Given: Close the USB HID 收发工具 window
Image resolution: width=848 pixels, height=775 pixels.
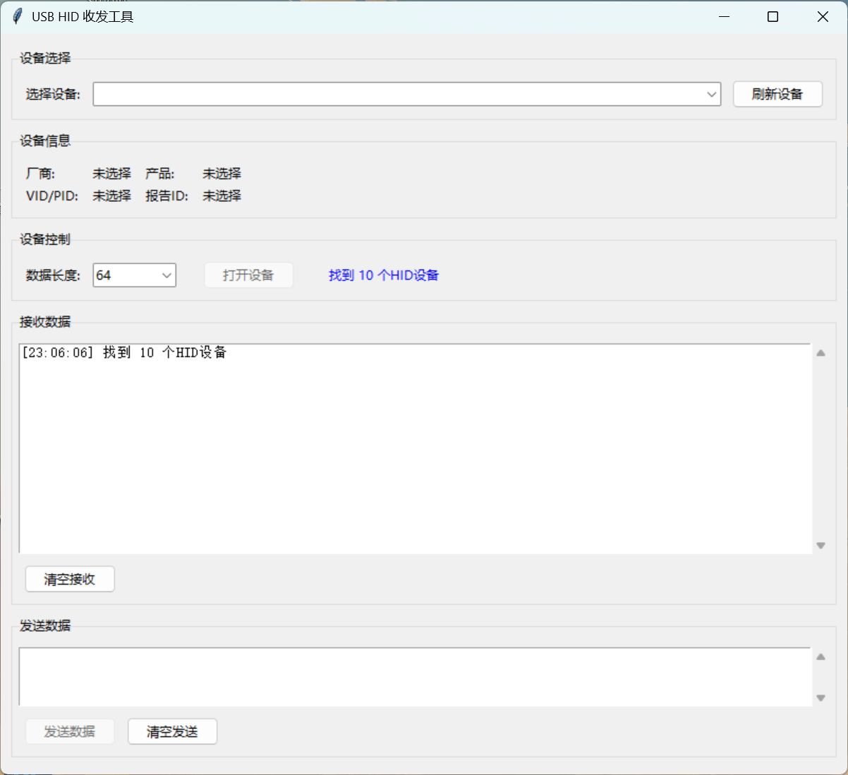Looking at the screenshot, I should click(x=823, y=16).
